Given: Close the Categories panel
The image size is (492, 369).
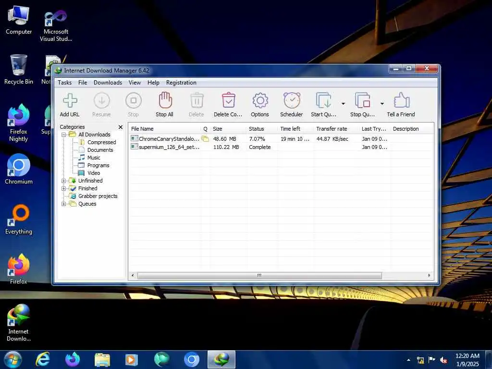Looking at the screenshot, I should tap(121, 127).
